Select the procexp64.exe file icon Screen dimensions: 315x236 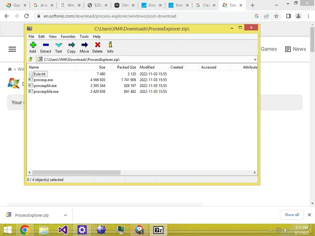pyautogui.click(x=31, y=85)
